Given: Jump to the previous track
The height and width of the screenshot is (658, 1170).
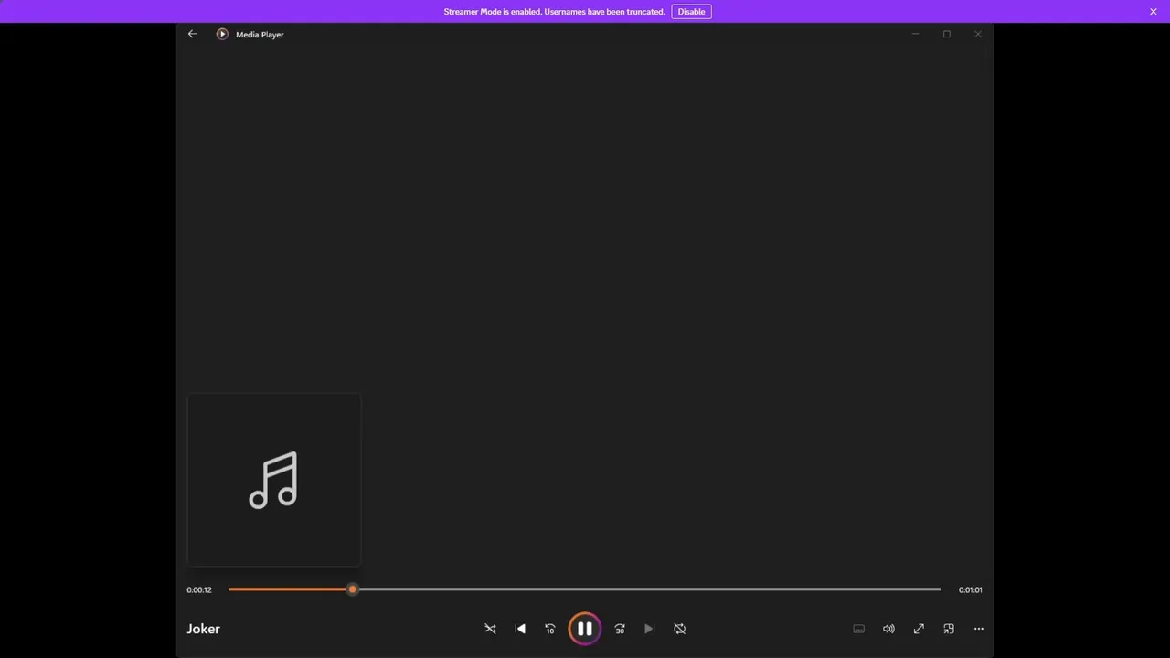Looking at the screenshot, I should pos(520,629).
